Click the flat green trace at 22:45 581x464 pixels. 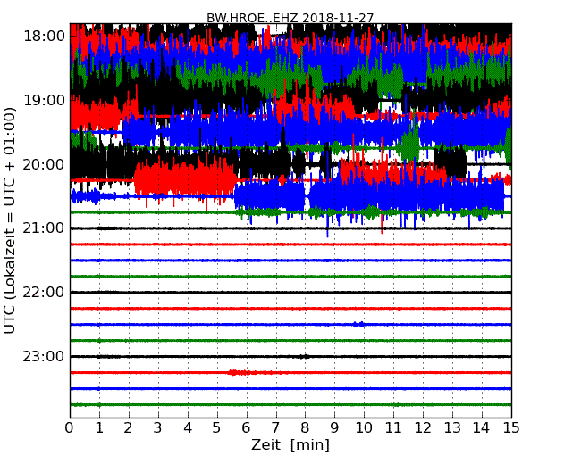290,340
